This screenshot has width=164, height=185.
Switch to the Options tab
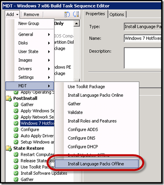[117, 14]
